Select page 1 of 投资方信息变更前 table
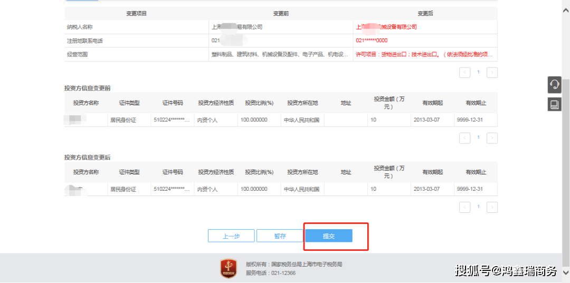Viewport: 570px width, 283px height. coord(478,138)
